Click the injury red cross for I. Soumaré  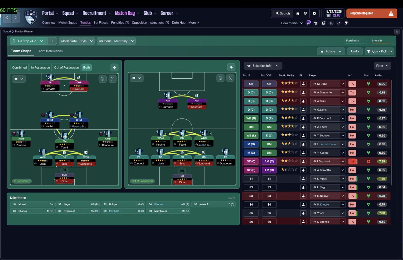click(x=369, y=161)
